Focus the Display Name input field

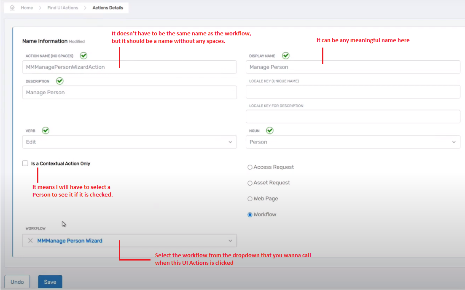(353, 67)
